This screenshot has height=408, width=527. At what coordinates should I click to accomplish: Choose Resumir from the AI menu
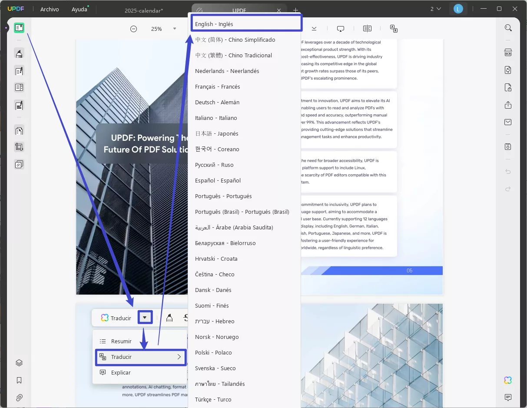(x=141, y=341)
